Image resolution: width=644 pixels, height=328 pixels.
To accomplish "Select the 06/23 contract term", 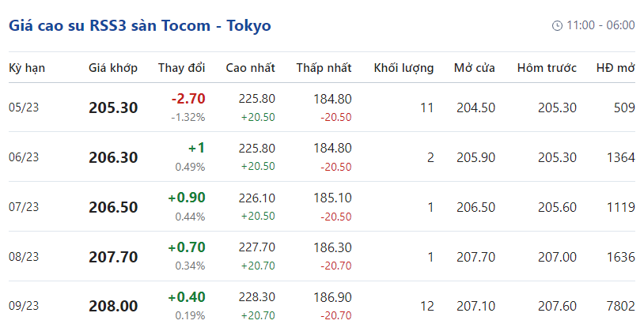I will tap(24, 157).
